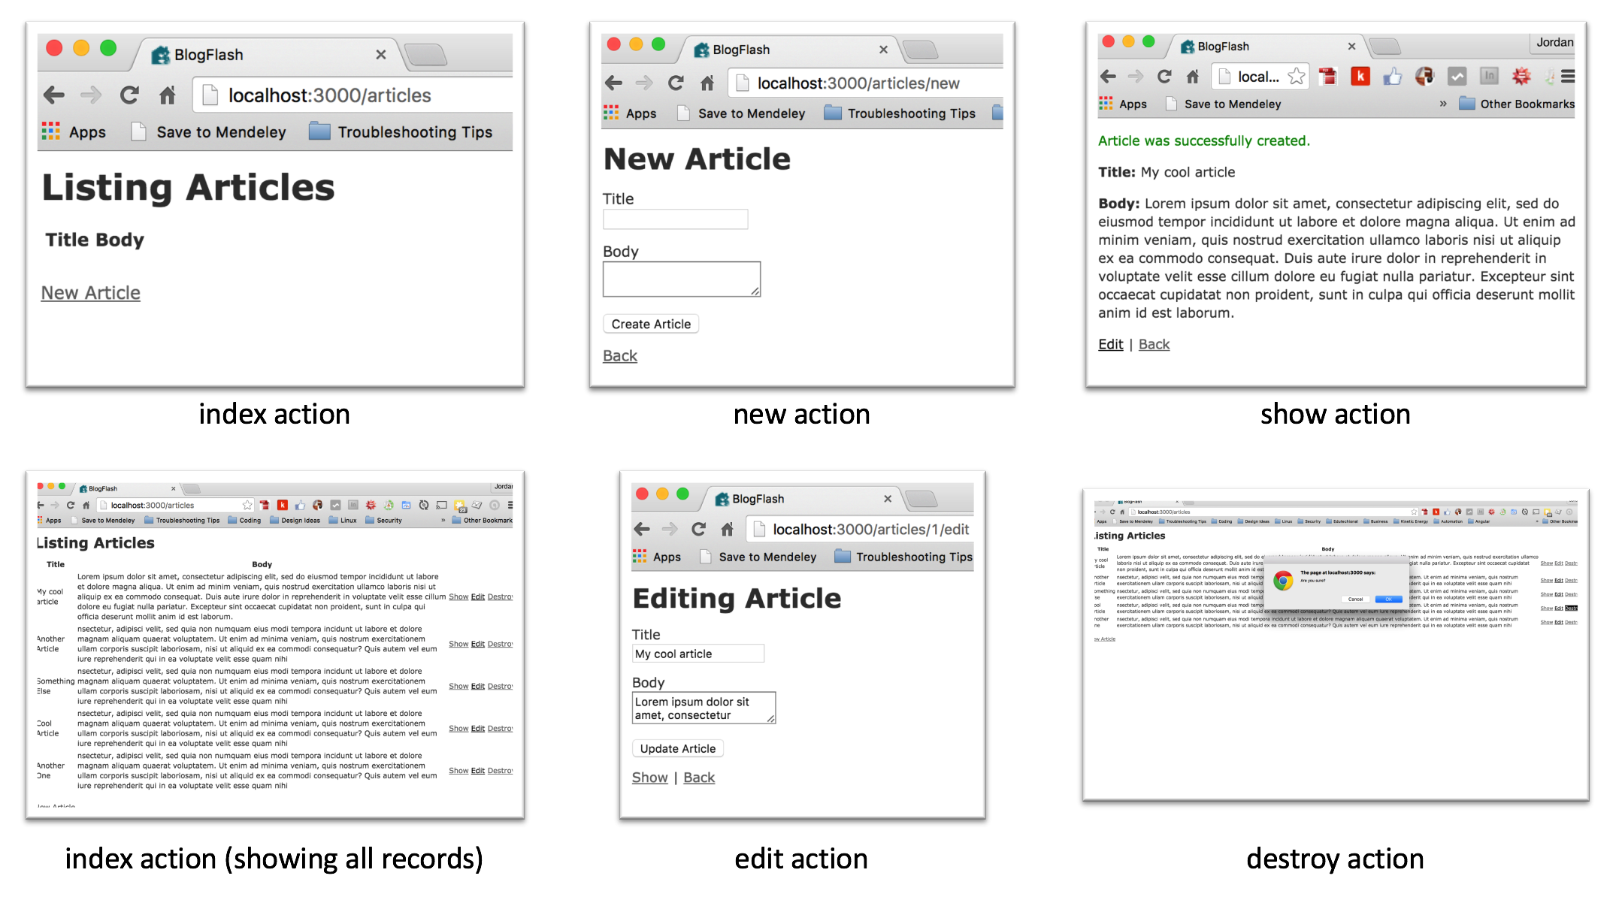Image resolution: width=1622 pixels, height=897 pixels.
Task: Click star bookmark icon in all-records index address bar
Action: click(247, 506)
